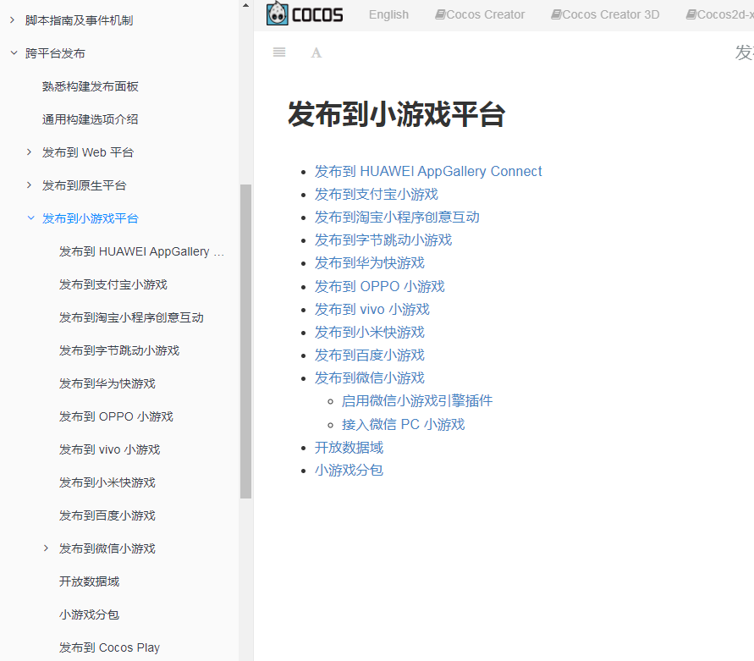
Task: Follow content link 开放数据域
Action: coord(349,448)
